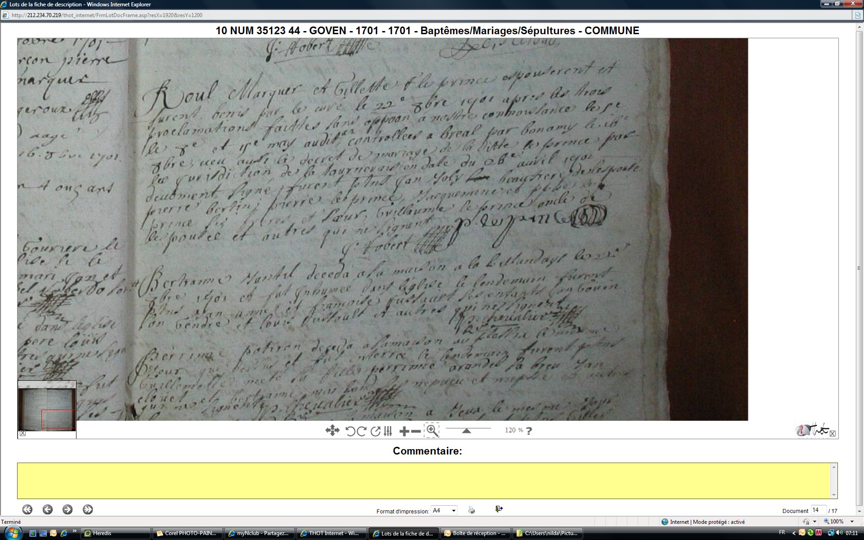
Task: Zoom out with the minus icon
Action: click(x=416, y=431)
